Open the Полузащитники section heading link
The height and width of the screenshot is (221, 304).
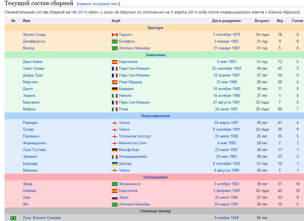(155, 116)
